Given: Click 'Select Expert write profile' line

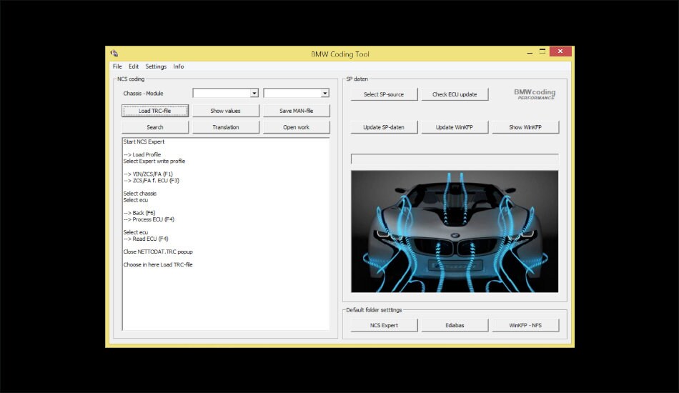Looking at the screenshot, I should coord(154,161).
